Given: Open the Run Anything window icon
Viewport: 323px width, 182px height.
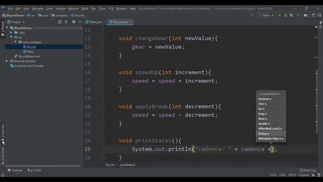Looking at the screenshot, I should (313, 15).
